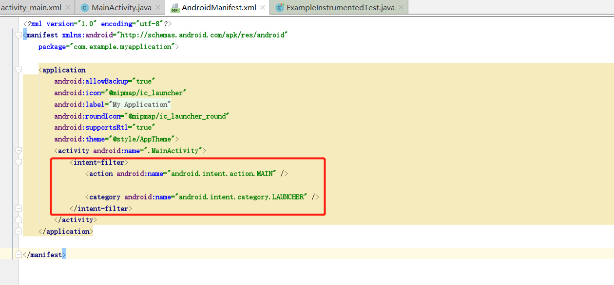Switch to the activity_main.xml tab
614x285 pixels.
point(31,7)
